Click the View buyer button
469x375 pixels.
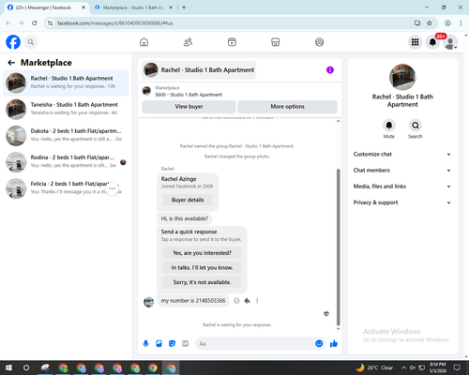[x=189, y=107]
